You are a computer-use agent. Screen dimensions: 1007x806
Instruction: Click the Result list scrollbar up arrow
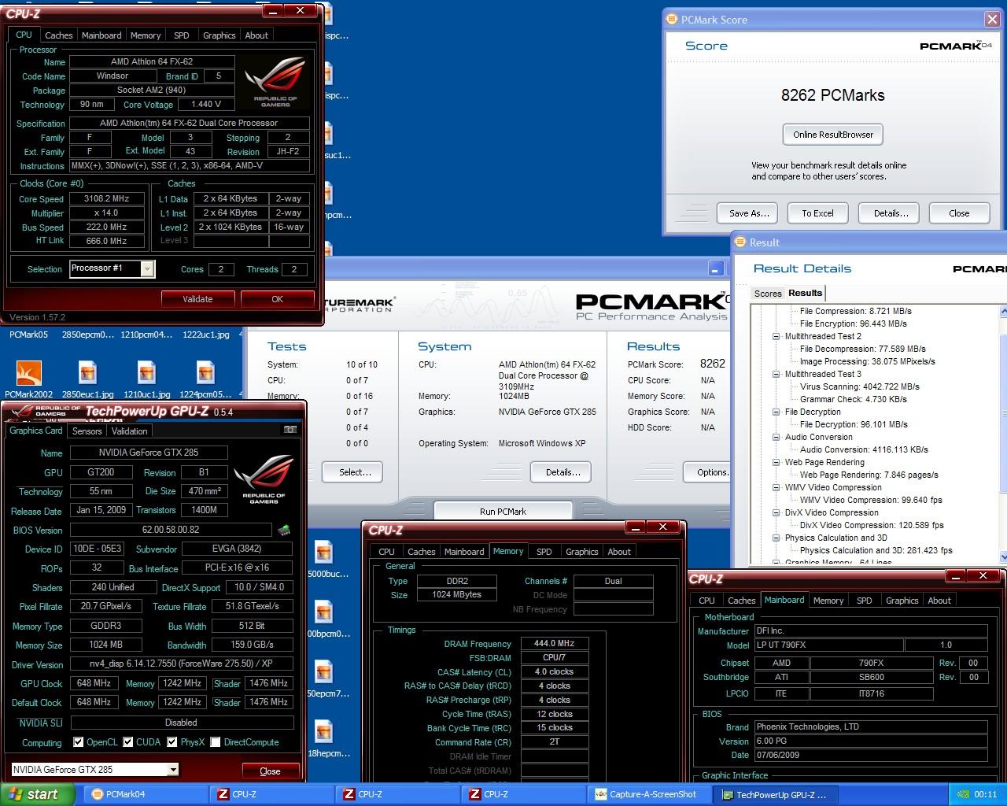(1003, 312)
